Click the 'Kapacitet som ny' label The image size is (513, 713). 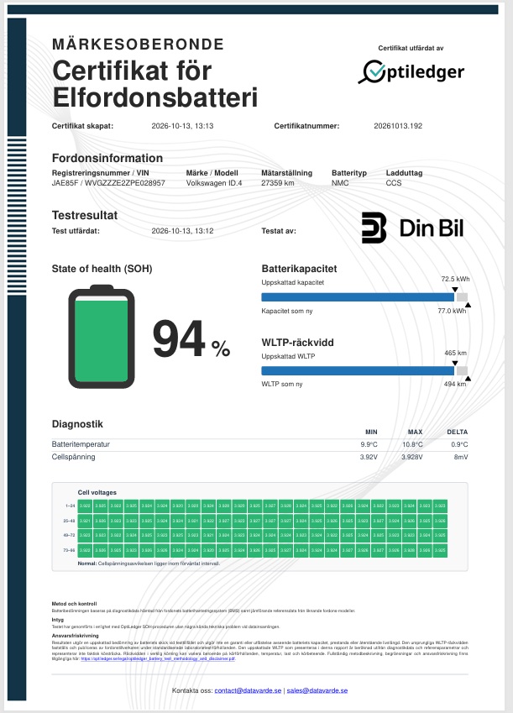tap(287, 312)
